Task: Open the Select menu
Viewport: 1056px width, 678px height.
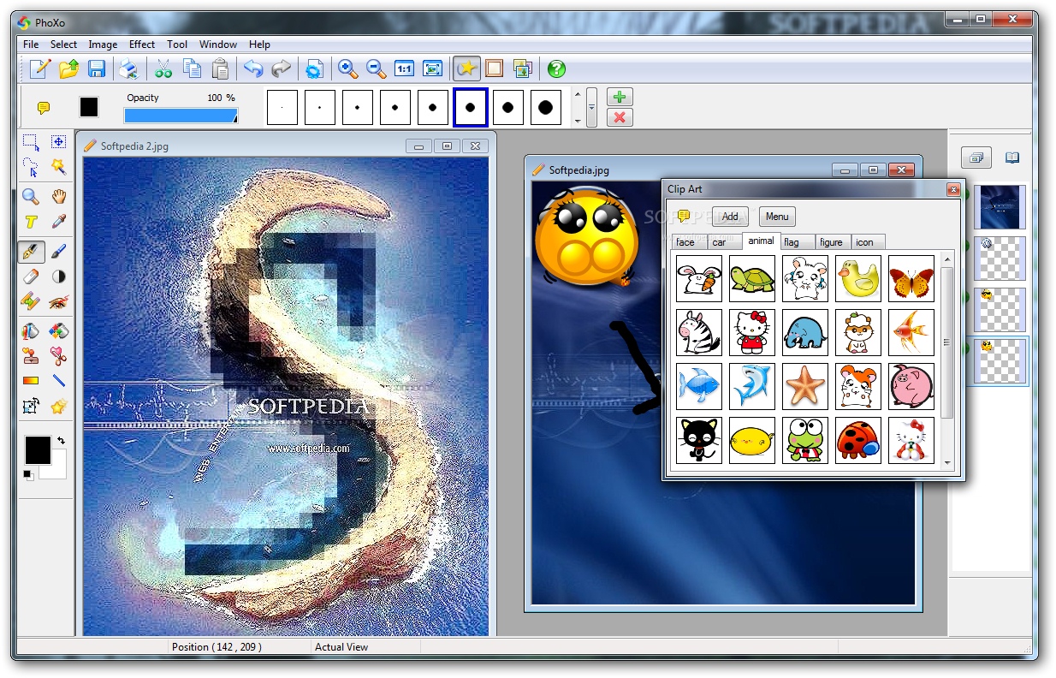Action: [x=63, y=45]
